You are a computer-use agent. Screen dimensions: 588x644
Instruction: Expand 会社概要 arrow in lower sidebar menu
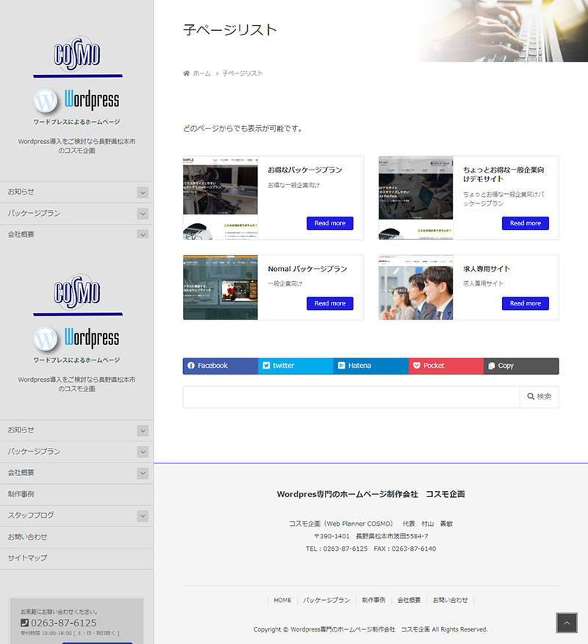click(143, 474)
